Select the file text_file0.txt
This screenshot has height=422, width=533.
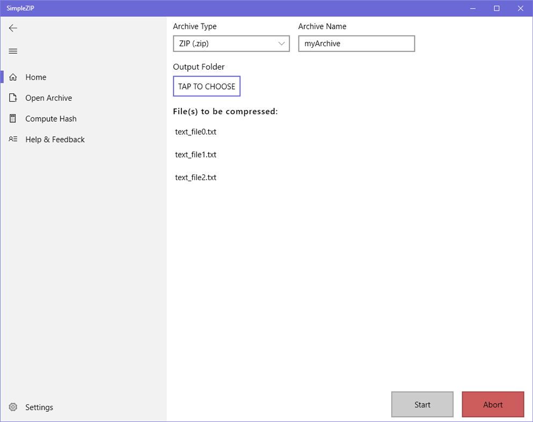pos(195,131)
